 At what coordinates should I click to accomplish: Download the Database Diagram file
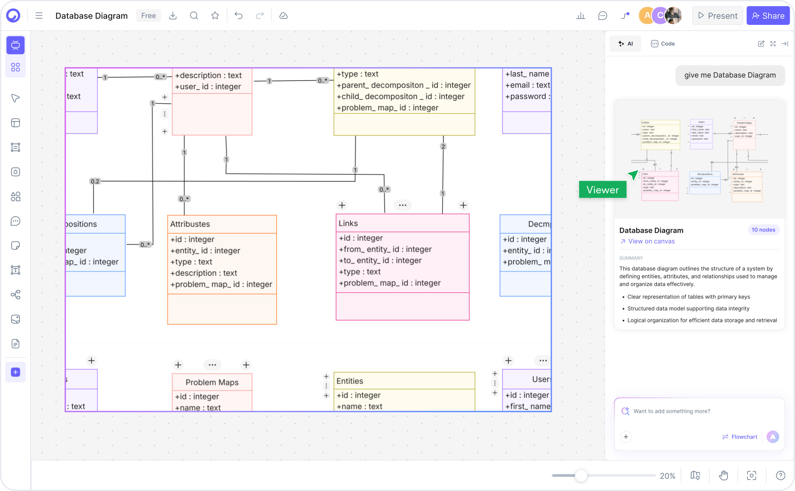click(173, 15)
